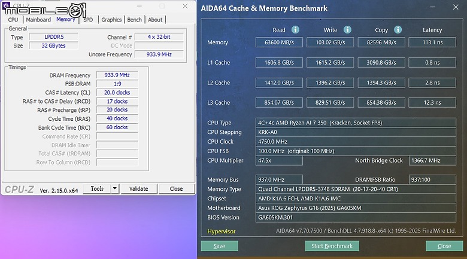Click L1 Cache Write value 1615.2 GB/s
The image size is (467, 259).
(x=330, y=63)
